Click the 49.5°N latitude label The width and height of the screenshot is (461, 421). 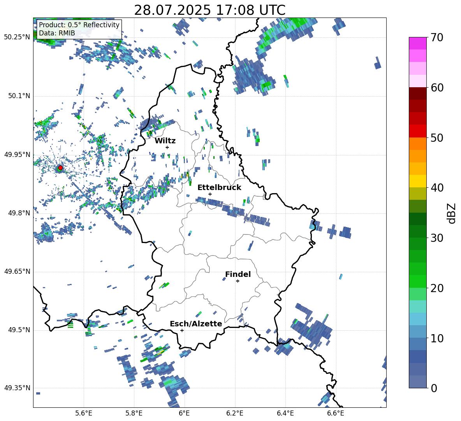point(19,330)
